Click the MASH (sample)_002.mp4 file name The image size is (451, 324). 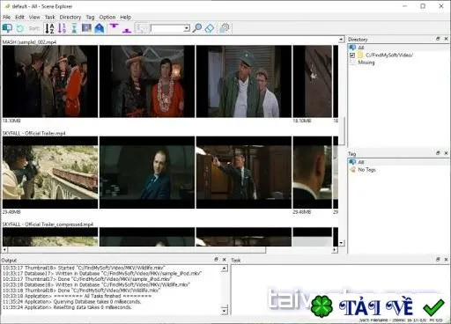29,42
